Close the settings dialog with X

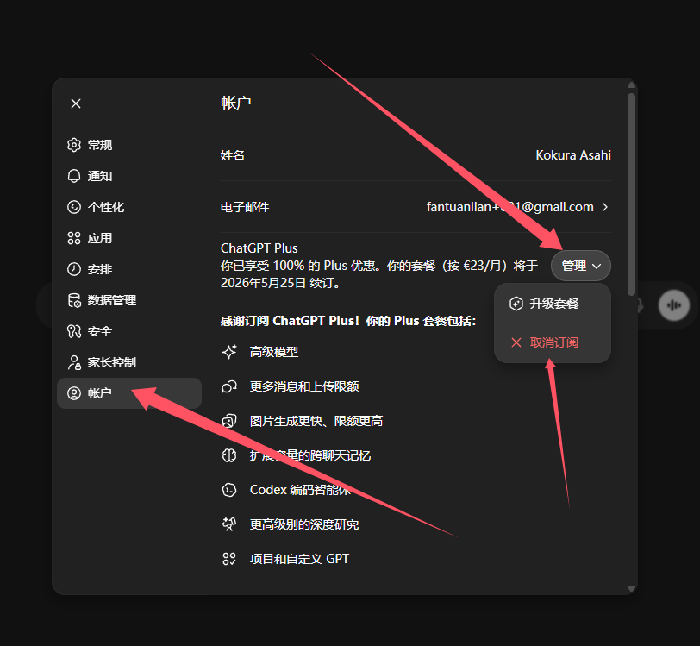76,103
